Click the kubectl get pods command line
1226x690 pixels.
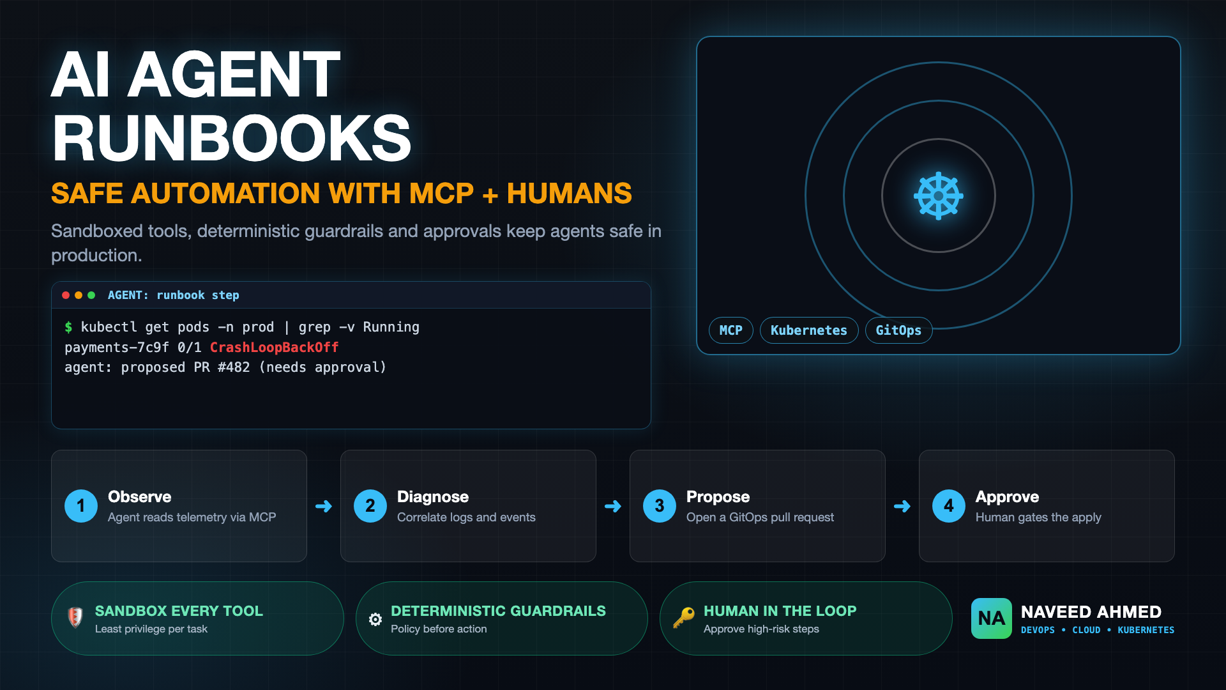242,327
